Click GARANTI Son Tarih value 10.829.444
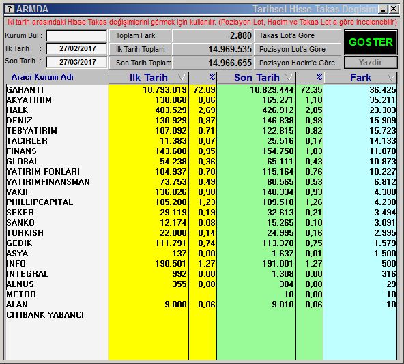 [x=272, y=89]
